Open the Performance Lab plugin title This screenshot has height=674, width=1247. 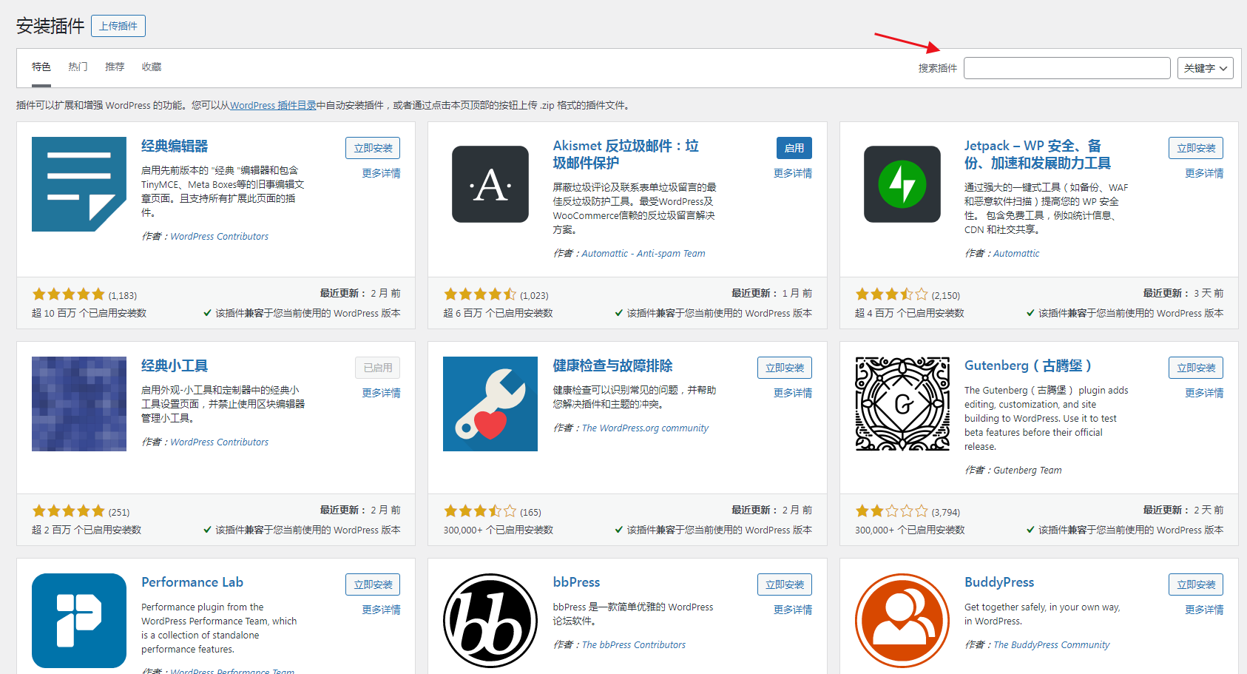coord(192,582)
